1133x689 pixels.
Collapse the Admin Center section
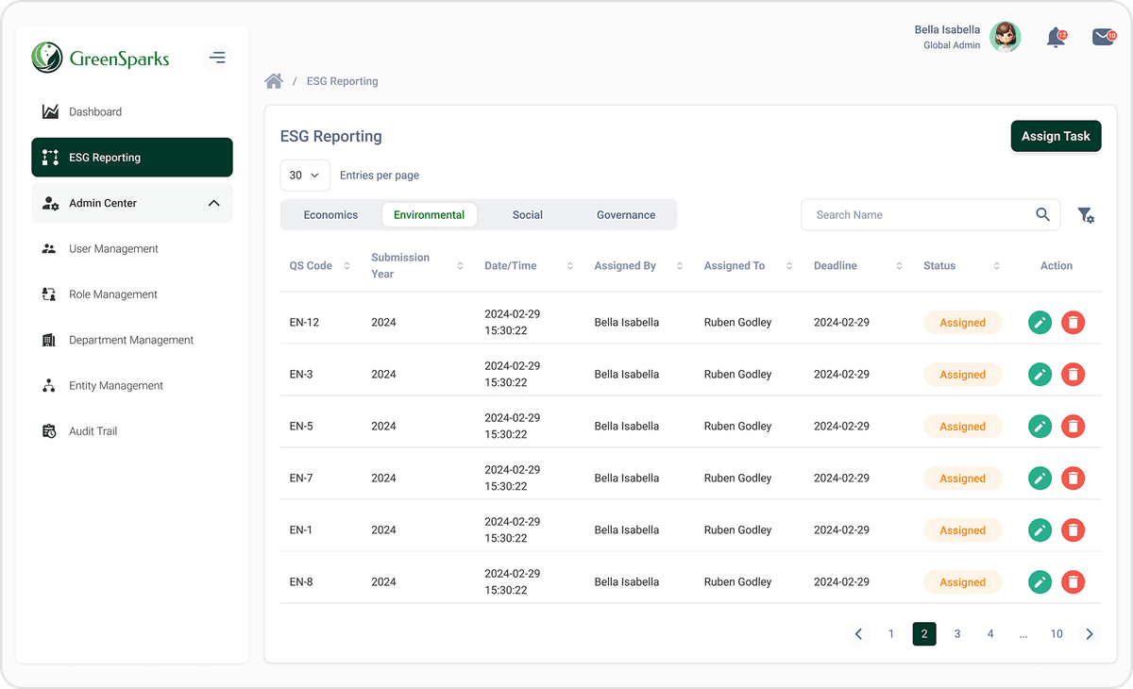coord(215,202)
